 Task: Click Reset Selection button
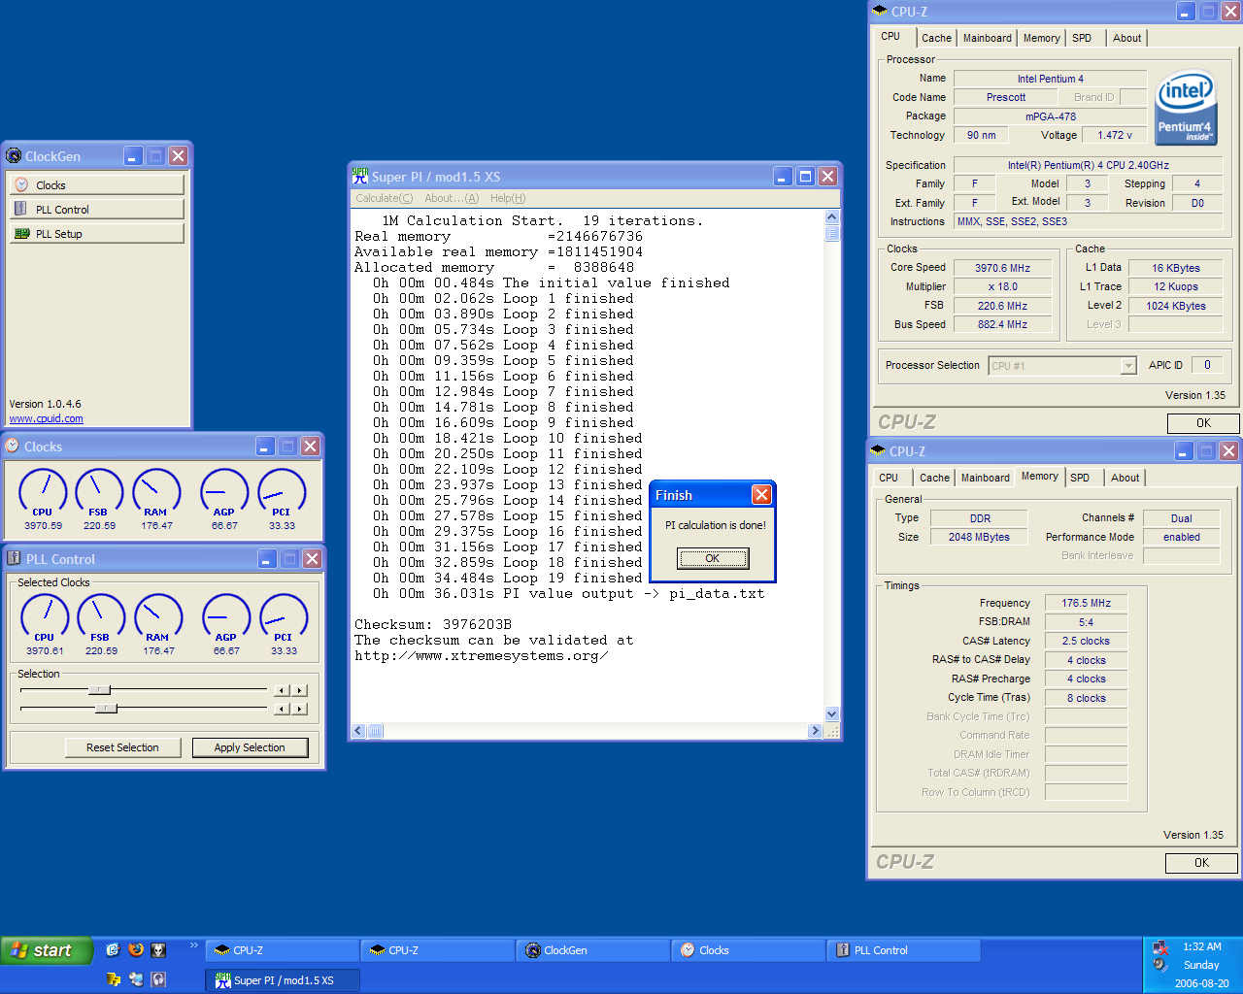pos(122,747)
